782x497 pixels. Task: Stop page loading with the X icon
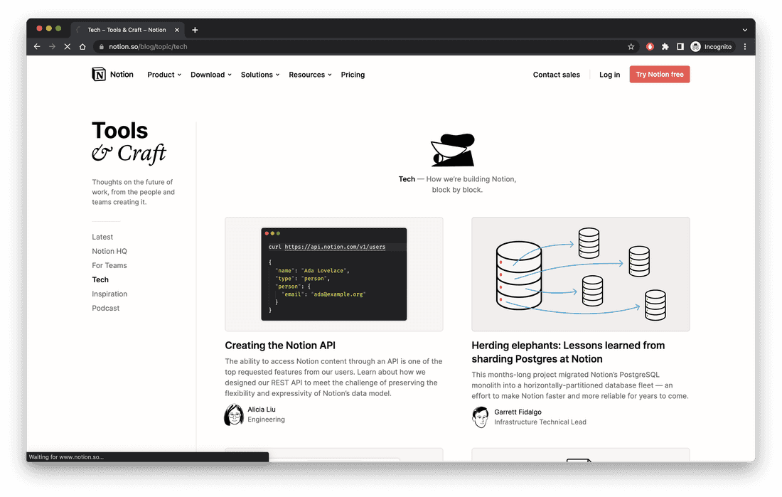(68, 46)
